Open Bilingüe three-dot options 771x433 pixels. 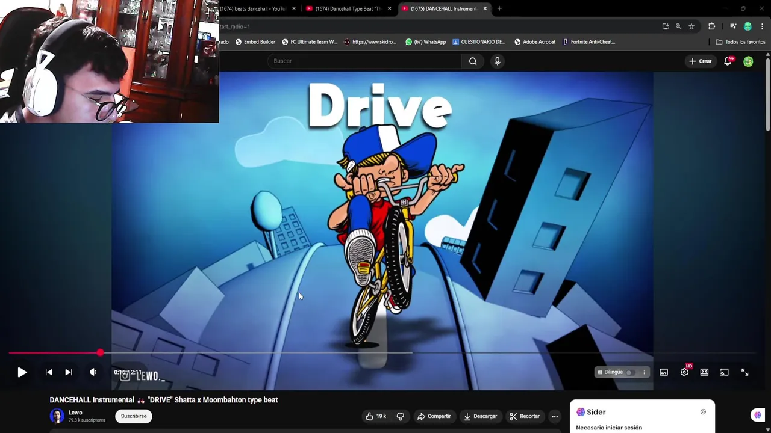click(644, 372)
